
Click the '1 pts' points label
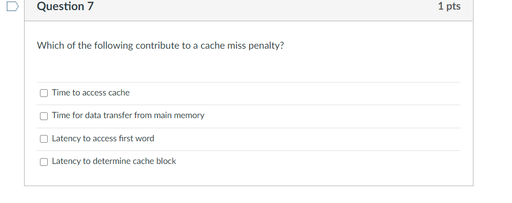click(449, 7)
